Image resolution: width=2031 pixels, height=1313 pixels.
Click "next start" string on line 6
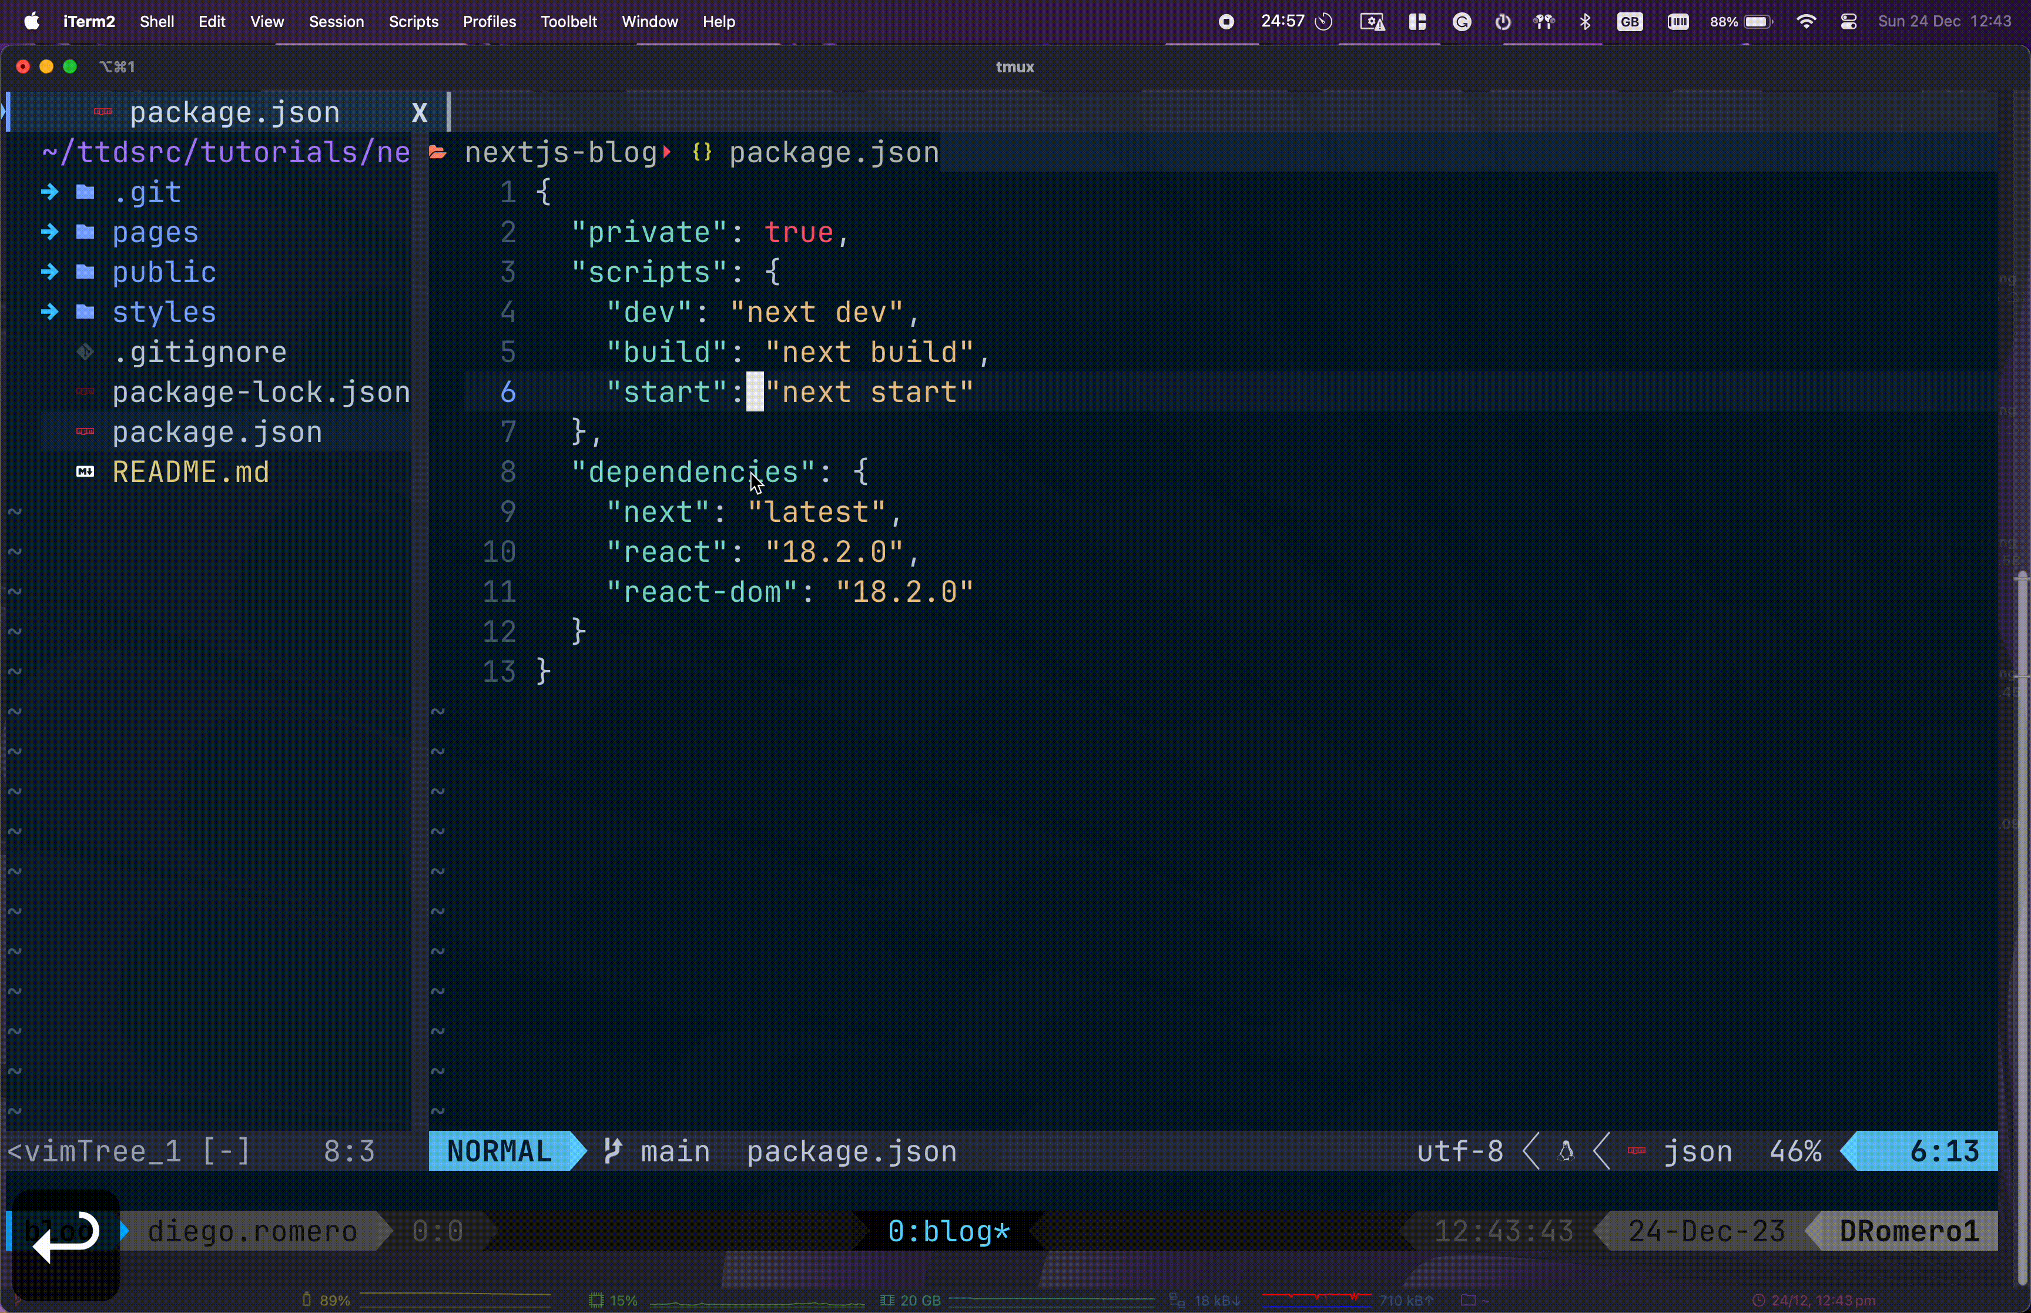pyautogui.click(x=869, y=392)
